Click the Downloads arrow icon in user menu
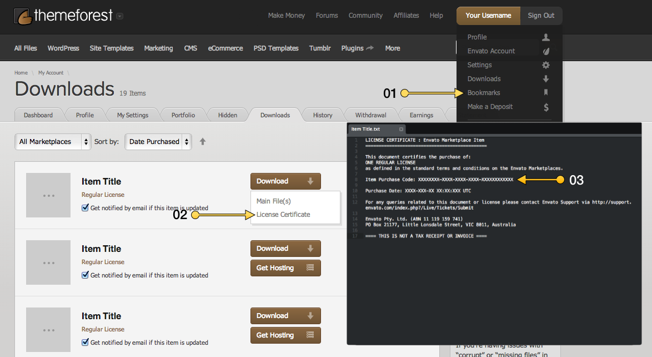The image size is (652, 357). [x=546, y=79]
